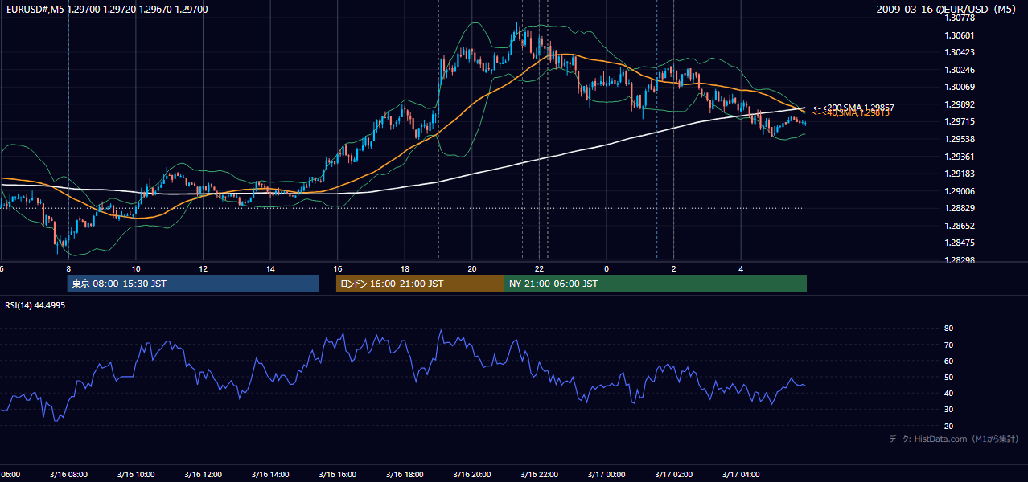Click price axis value 1.28298
This screenshot has height=482, width=1028.
click(960, 260)
